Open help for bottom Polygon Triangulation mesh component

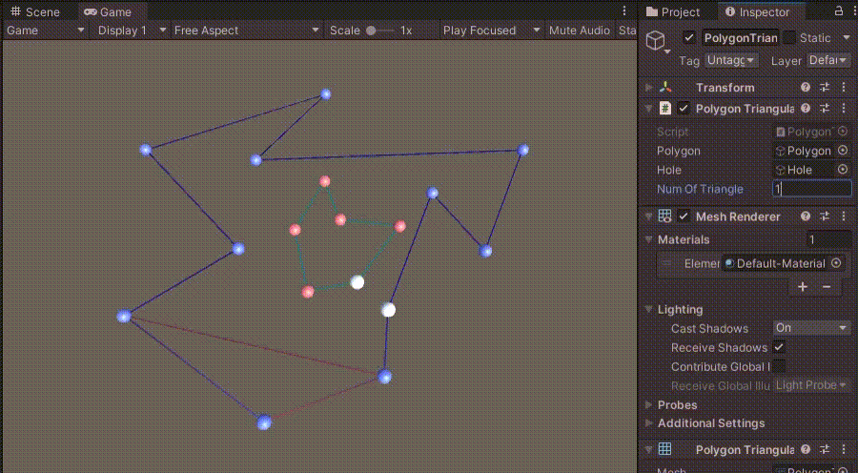point(806,449)
